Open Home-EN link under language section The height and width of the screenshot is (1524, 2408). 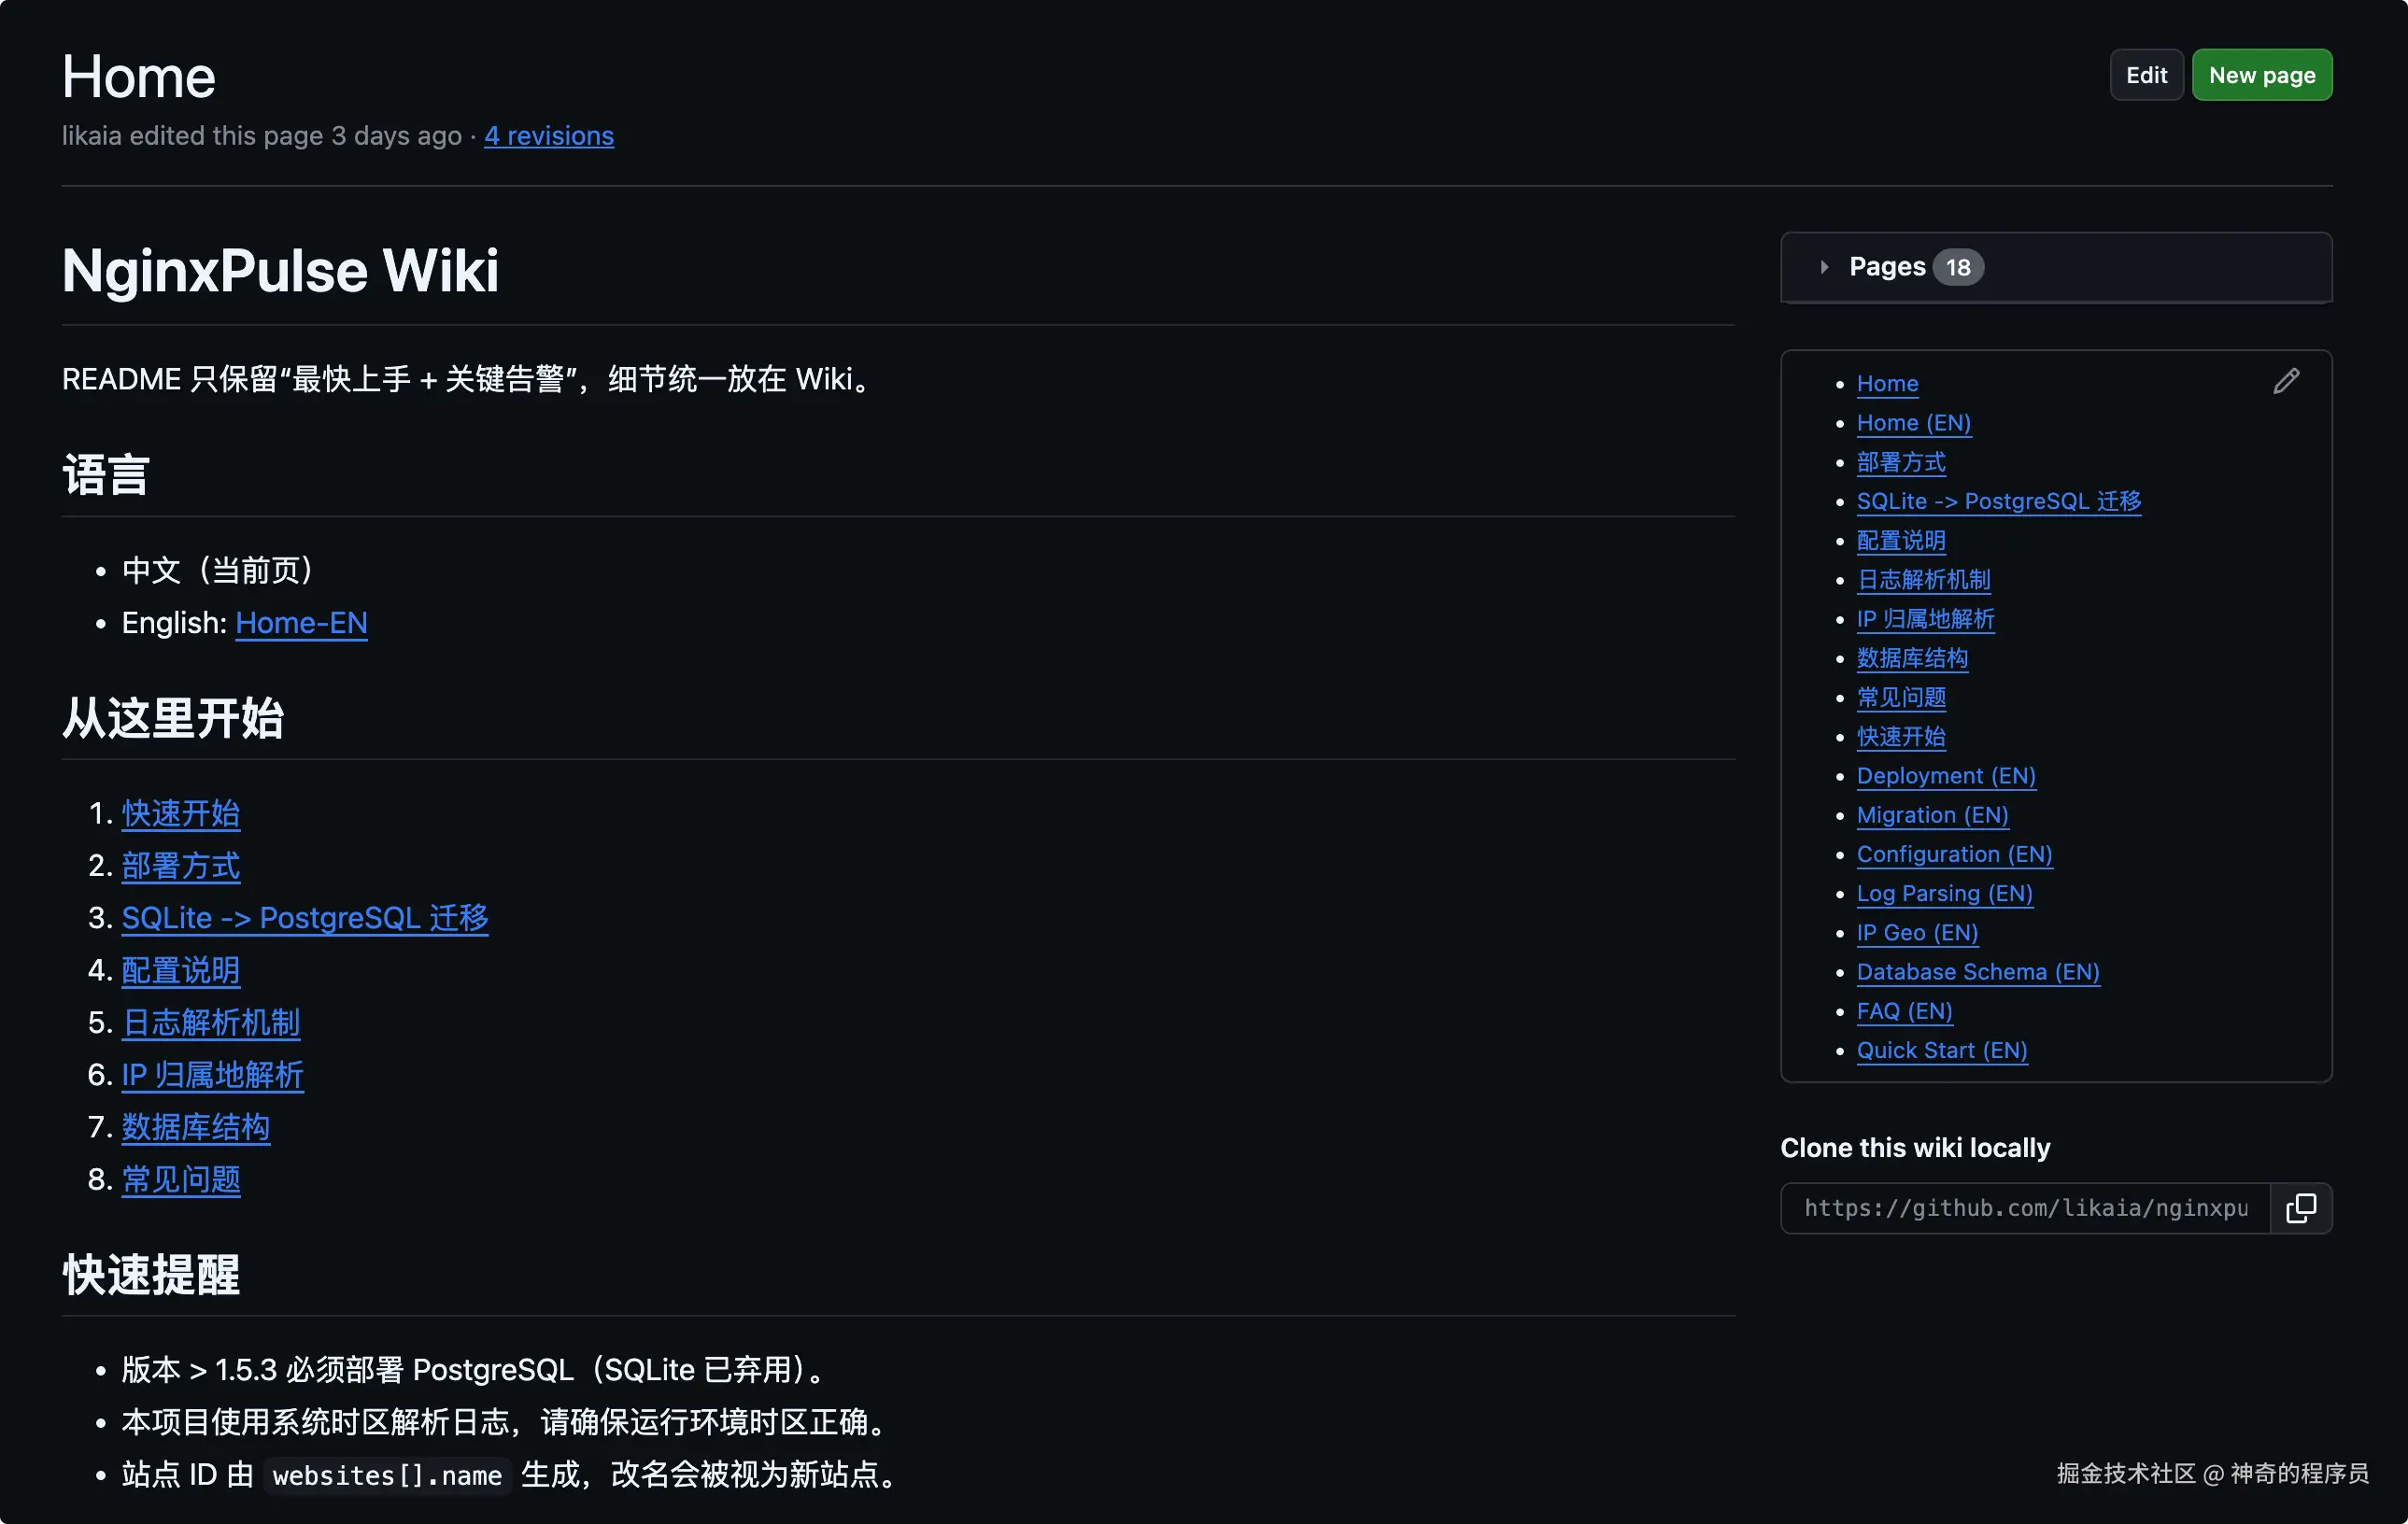(x=301, y=622)
